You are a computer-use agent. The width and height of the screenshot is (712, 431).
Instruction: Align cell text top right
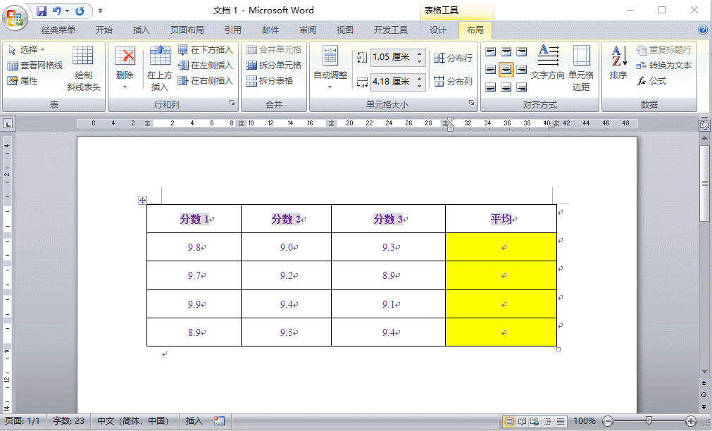[521, 51]
